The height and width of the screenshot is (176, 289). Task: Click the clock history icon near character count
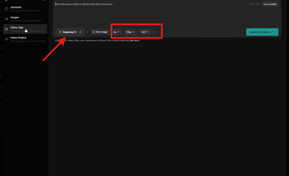point(258,4)
